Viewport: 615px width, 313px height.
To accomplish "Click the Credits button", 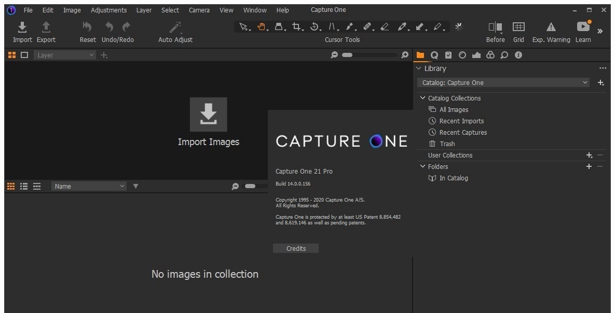I will (296, 248).
